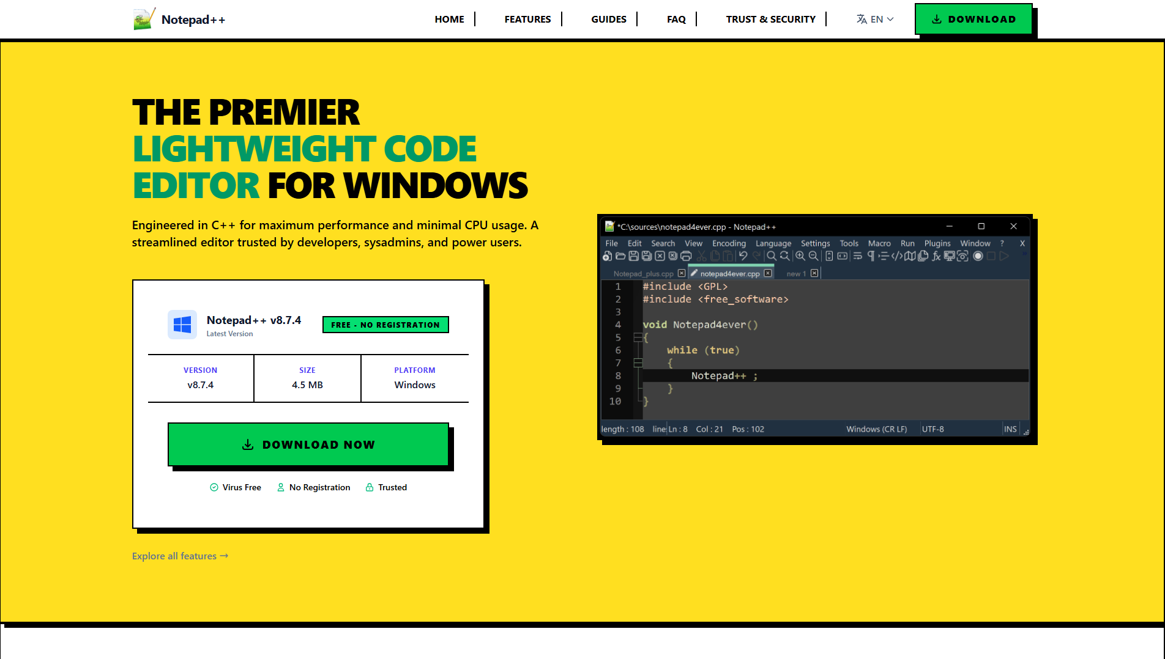The image size is (1165, 659).
Task: Click Save All icon in Notepad++ screenshot toolbar
Action: coord(647,256)
